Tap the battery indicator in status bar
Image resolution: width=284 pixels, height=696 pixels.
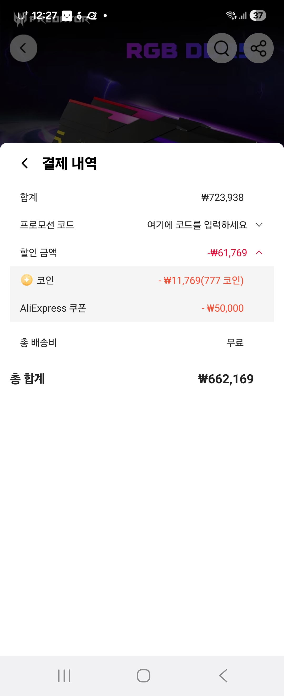click(x=258, y=15)
